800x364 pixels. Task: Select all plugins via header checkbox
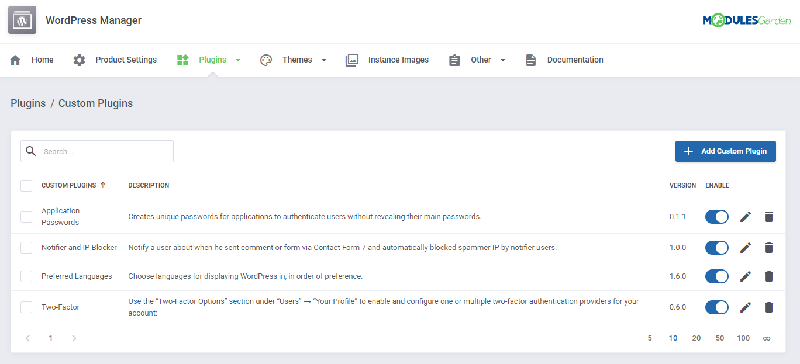[x=26, y=185]
